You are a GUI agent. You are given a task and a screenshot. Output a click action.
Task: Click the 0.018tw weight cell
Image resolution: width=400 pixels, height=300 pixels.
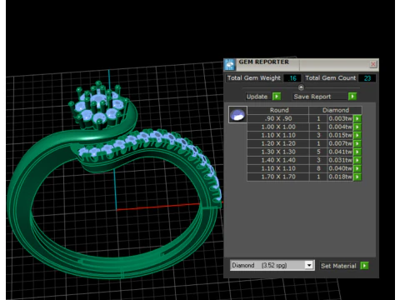point(340,177)
